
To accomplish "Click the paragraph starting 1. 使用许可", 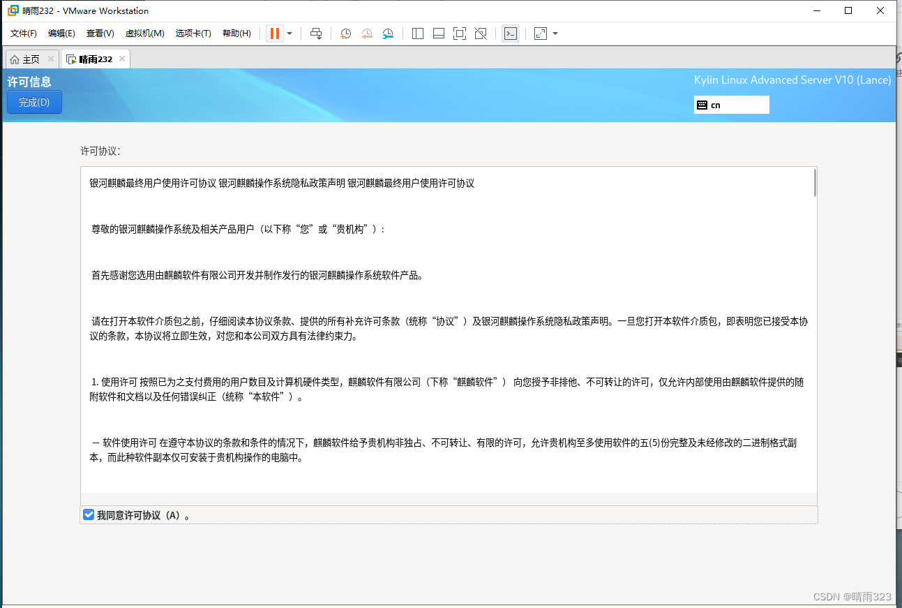I will [x=446, y=390].
